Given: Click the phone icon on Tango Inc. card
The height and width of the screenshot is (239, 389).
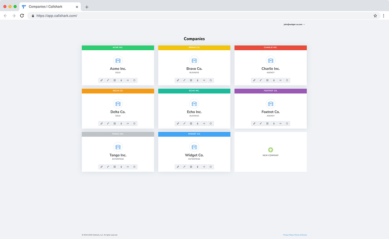Looking at the screenshot, I should 108,167.
